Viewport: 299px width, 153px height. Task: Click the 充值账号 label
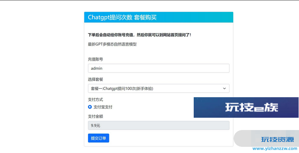[x=95, y=59]
